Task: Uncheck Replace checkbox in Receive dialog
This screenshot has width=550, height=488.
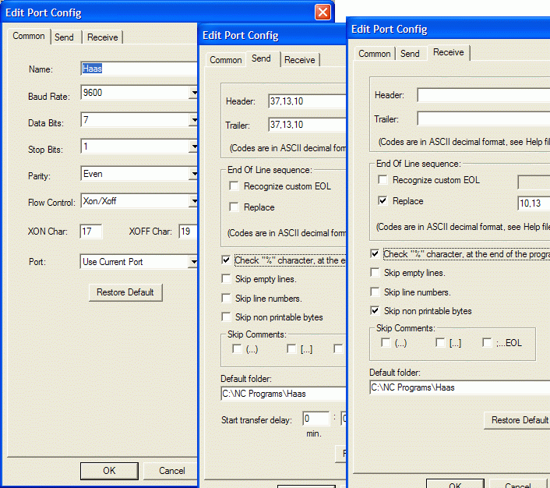Action: (x=383, y=201)
